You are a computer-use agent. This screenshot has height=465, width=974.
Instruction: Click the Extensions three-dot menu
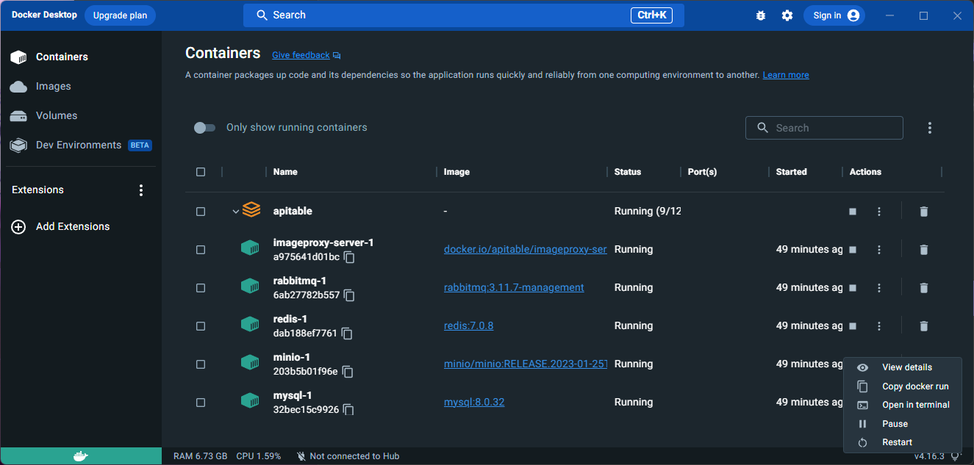[141, 190]
